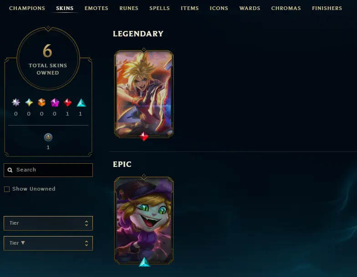Enable the Show Unowned checkbox
Screen dimensions: 357x277
[7, 189]
